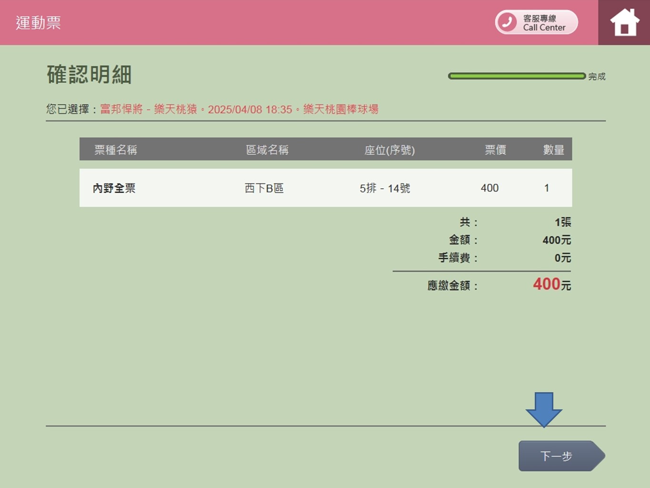Click the 手續費 0元 fee value
Image resolution: width=650 pixels, height=488 pixels.
[563, 258]
